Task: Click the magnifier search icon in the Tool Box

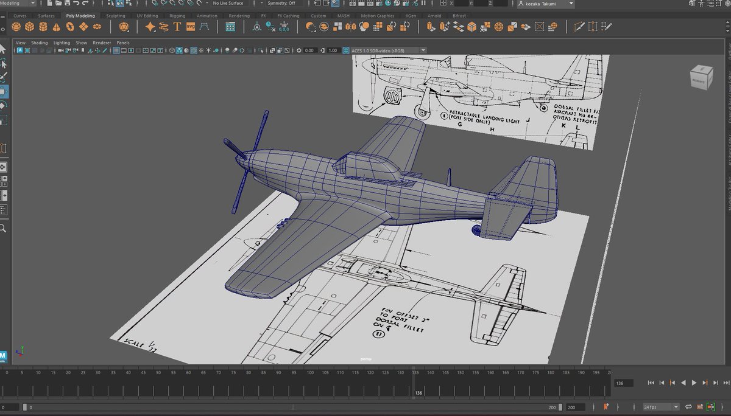Action: click(3, 229)
